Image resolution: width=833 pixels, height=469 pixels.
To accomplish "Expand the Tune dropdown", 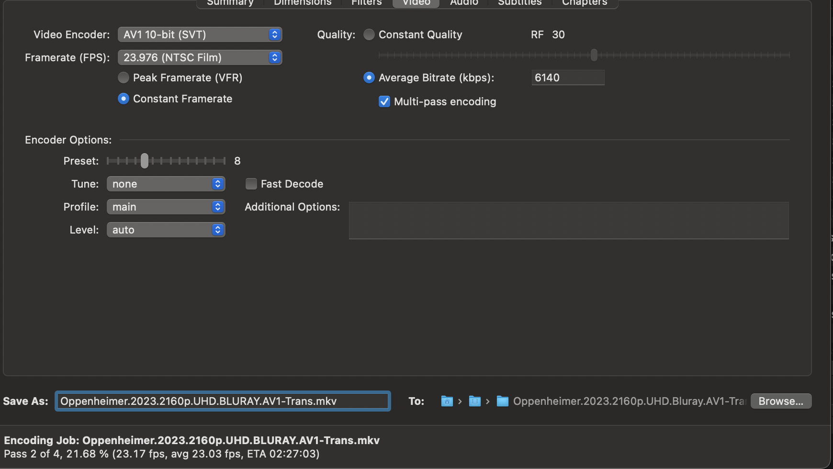I will (x=166, y=184).
